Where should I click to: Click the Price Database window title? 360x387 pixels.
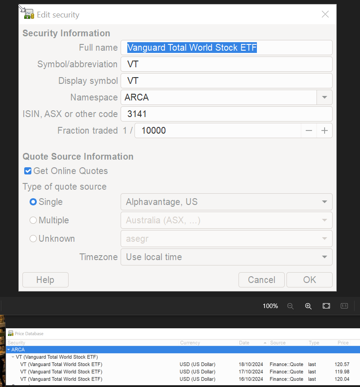coord(29,334)
